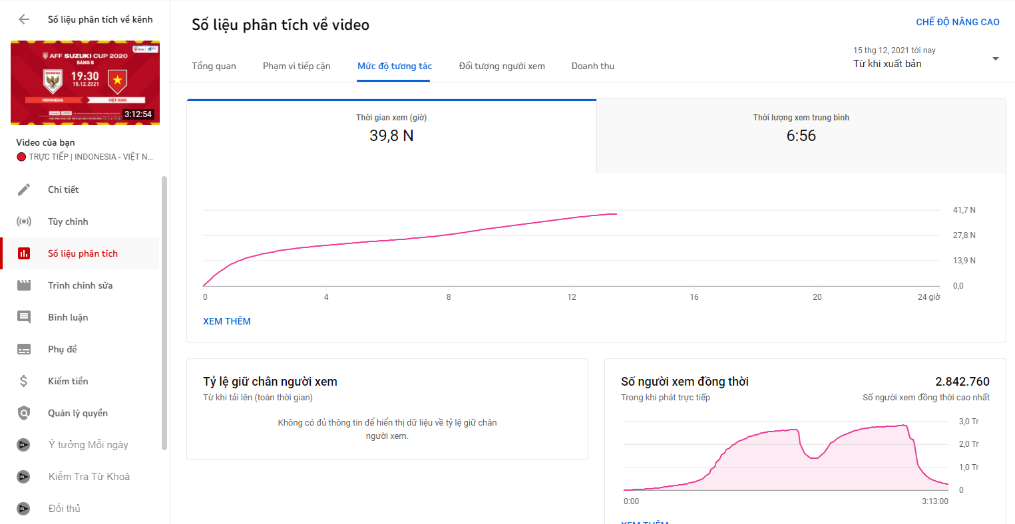This screenshot has height=524, width=1015.
Task: Click the dropdown chevron near the date filter
Action: tap(996, 59)
